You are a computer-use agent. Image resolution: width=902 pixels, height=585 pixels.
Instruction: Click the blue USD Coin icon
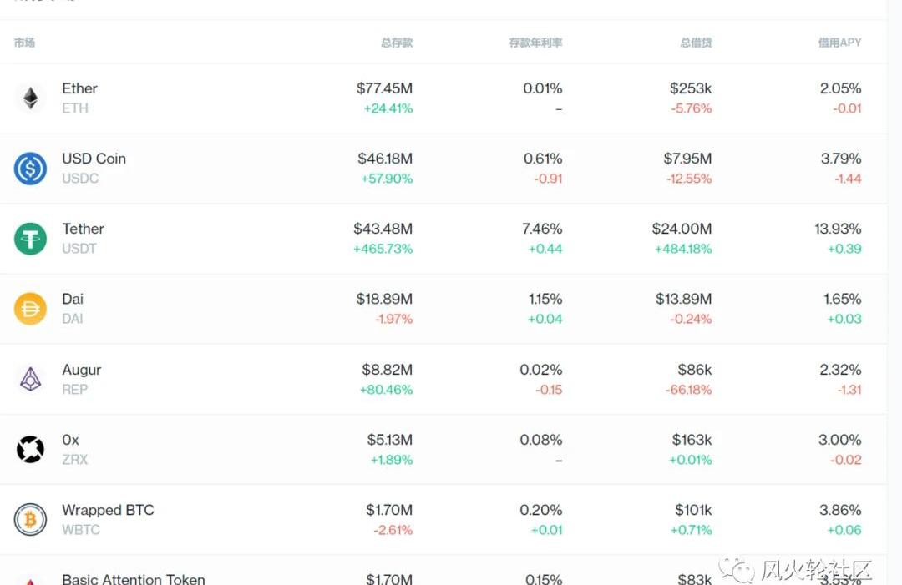click(x=30, y=169)
